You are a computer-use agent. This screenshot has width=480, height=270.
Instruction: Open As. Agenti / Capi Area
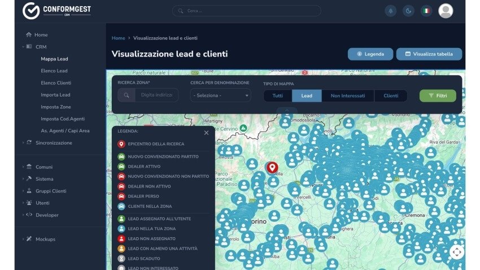click(65, 130)
